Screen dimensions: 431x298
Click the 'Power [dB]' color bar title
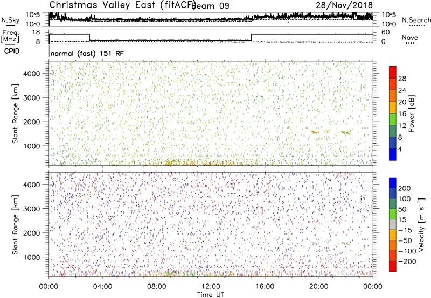(x=412, y=113)
